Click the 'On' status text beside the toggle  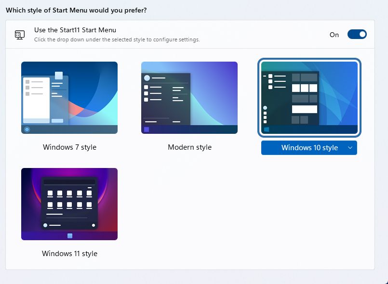(334, 35)
